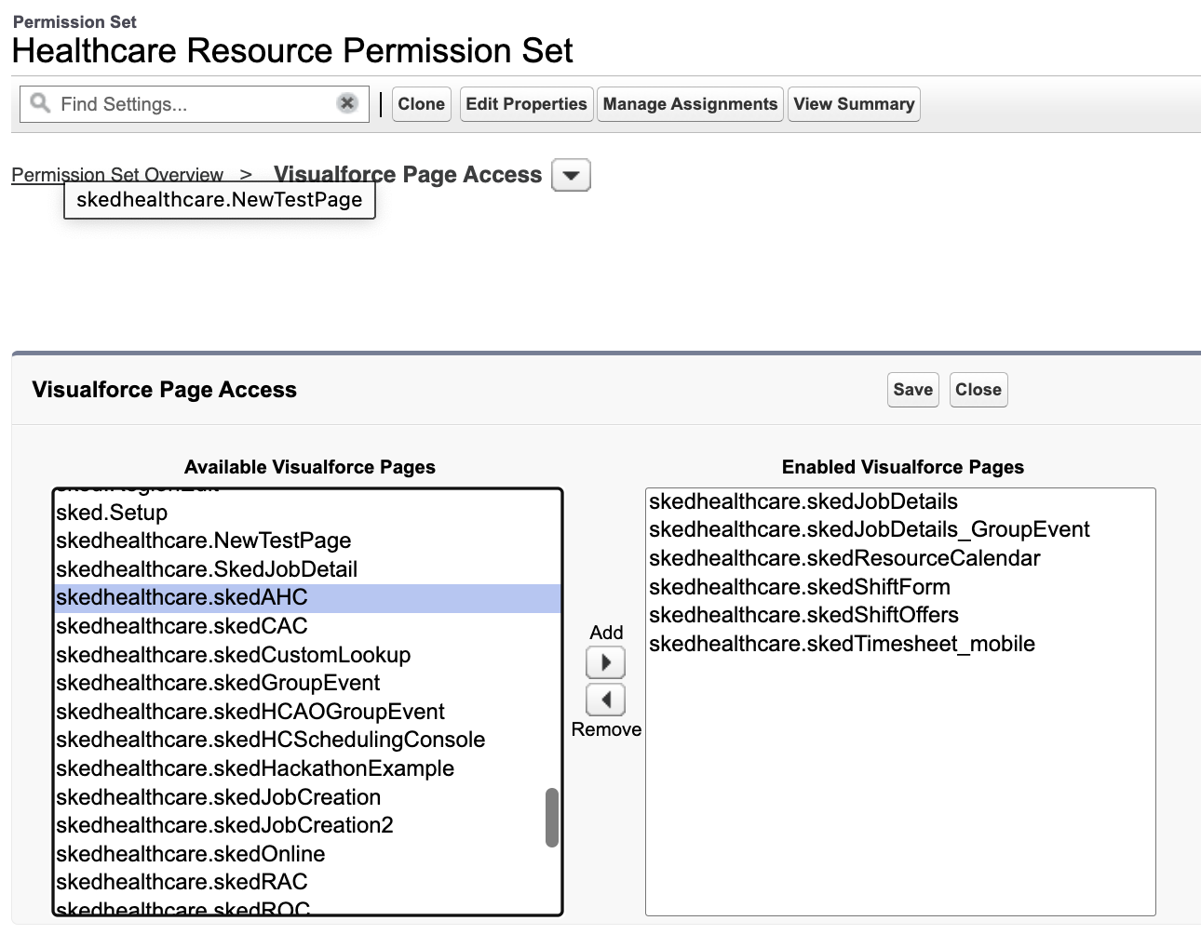Choose skedhealthcare.skedCustomLookup page
This screenshot has height=934, width=1201.
point(308,655)
